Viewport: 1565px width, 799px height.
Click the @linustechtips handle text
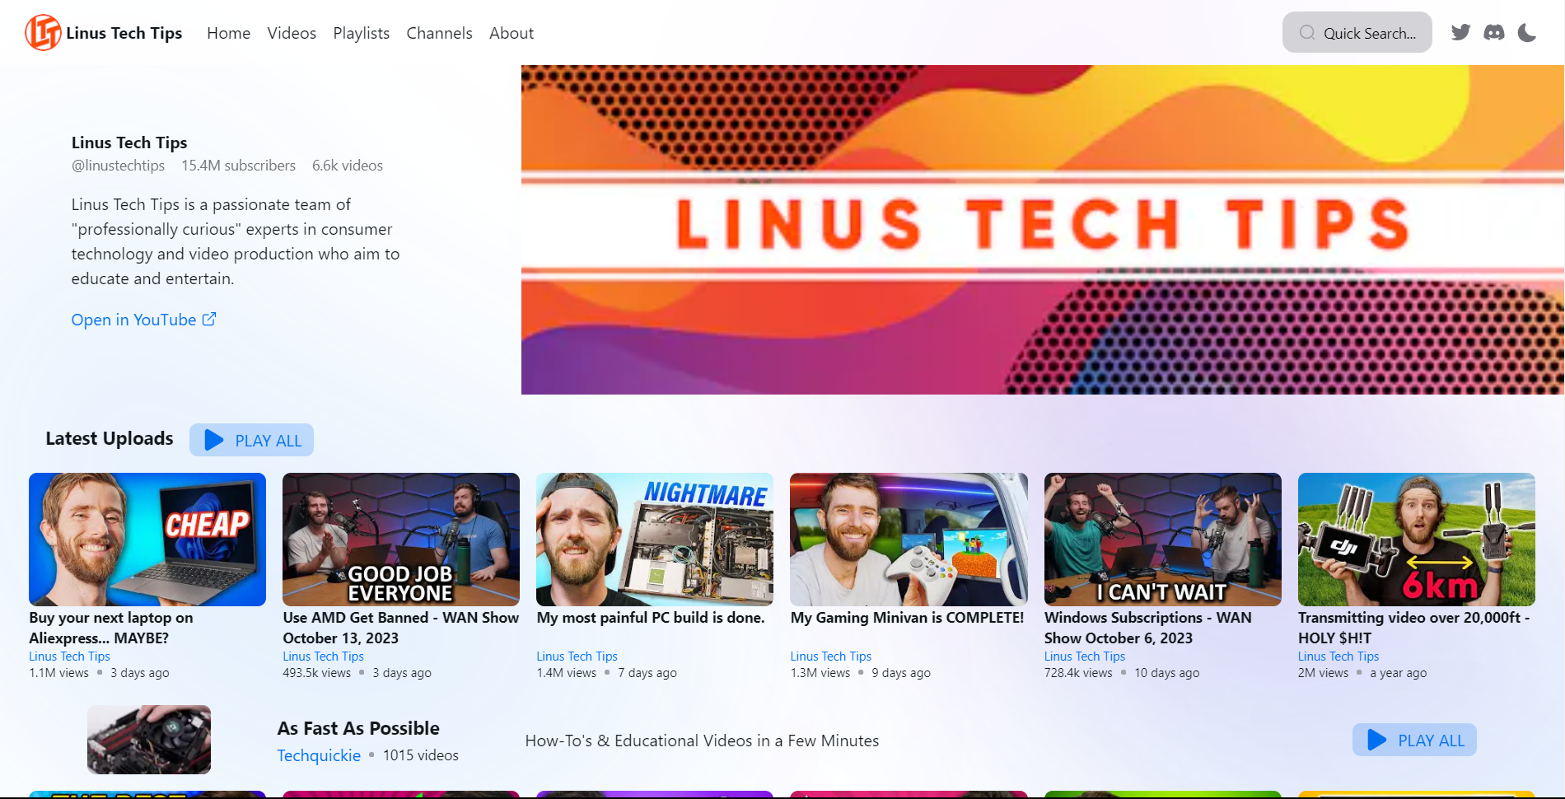(118, 166)
